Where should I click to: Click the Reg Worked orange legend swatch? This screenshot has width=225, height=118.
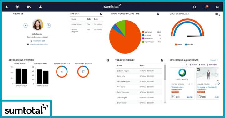(x=143, y=32)
